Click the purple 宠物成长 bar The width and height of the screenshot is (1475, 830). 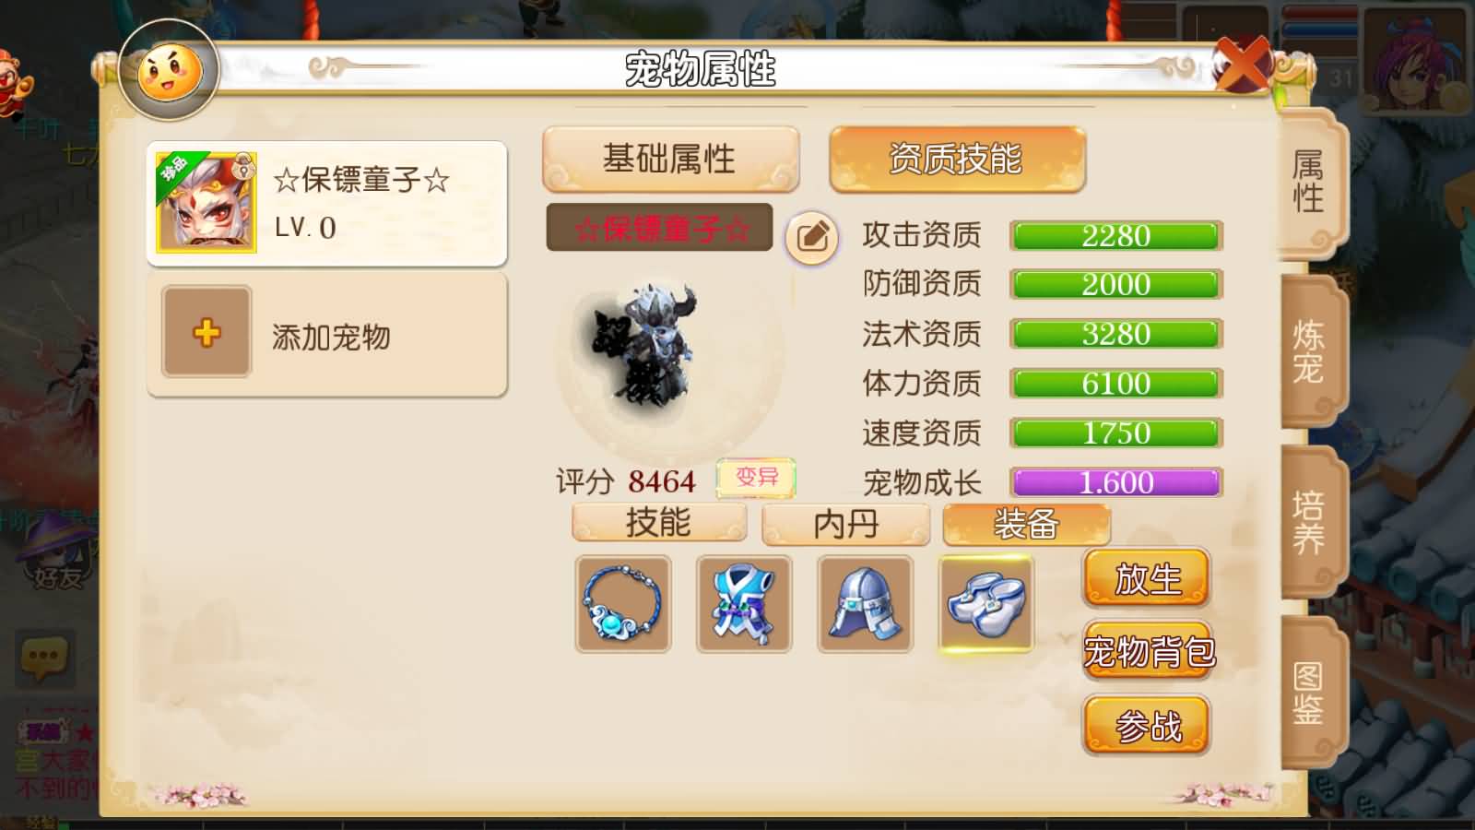1116,482
